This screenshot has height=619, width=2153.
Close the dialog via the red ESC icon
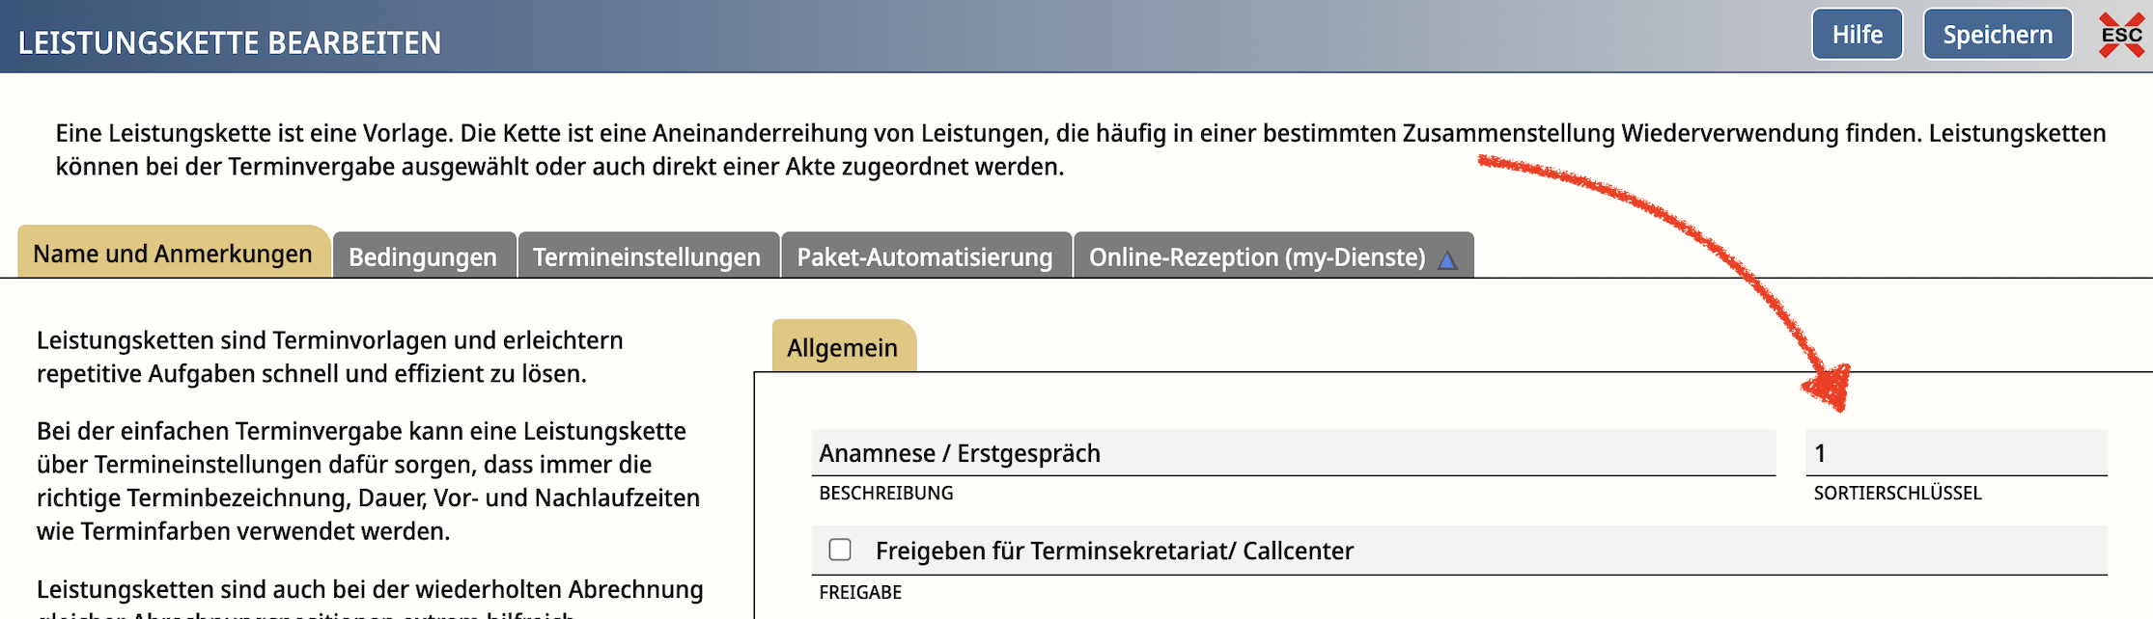tap(2121, 35)
